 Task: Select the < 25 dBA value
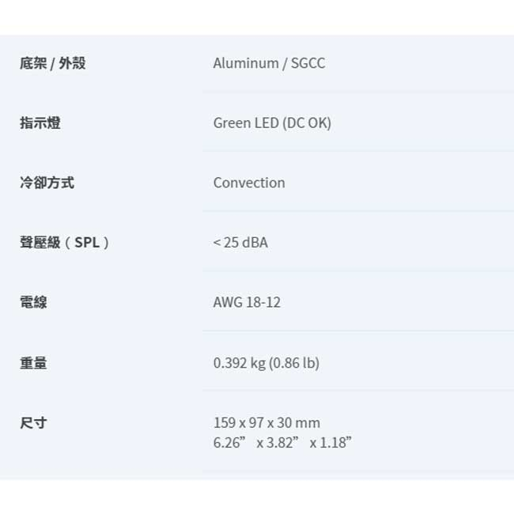click(x=240, y=243)
